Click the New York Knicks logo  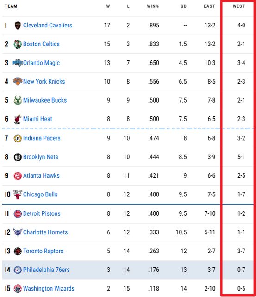18,82
